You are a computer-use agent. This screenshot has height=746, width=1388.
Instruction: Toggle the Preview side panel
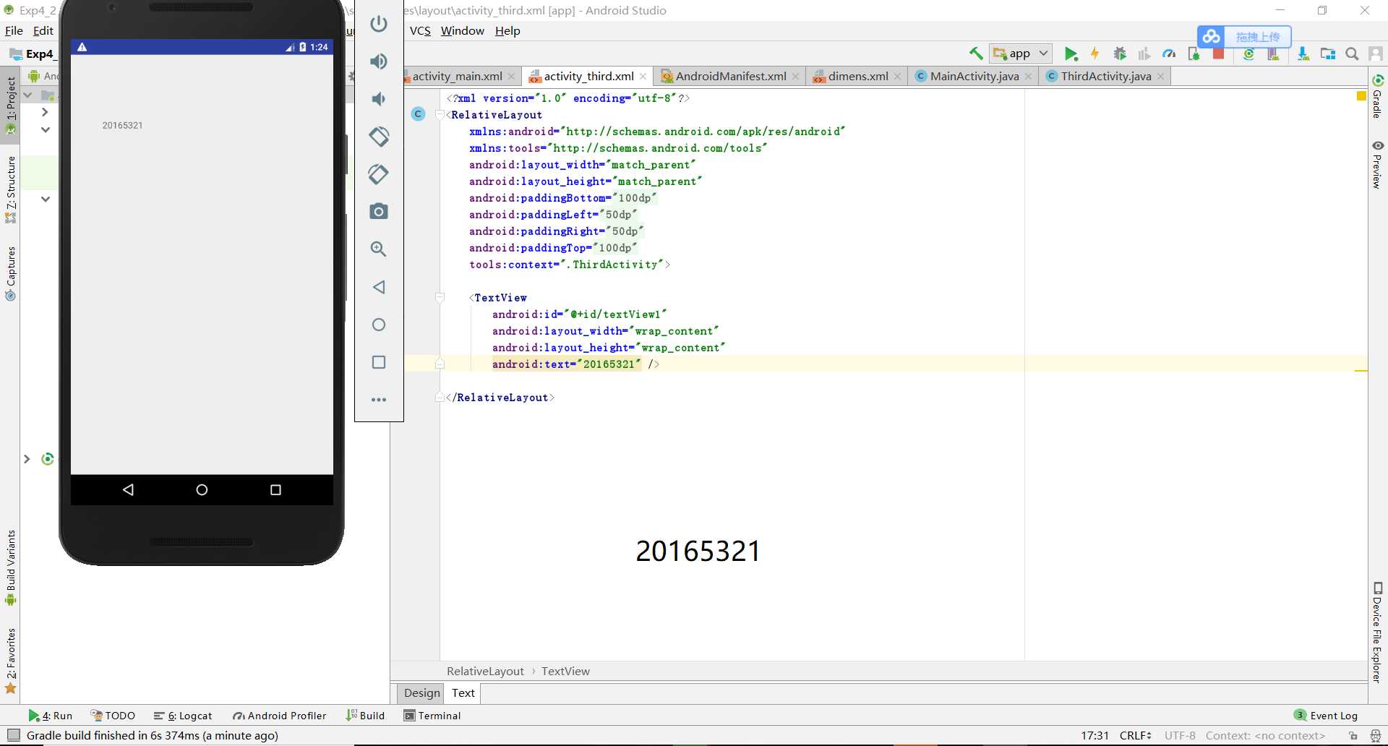coord(1378,165)
